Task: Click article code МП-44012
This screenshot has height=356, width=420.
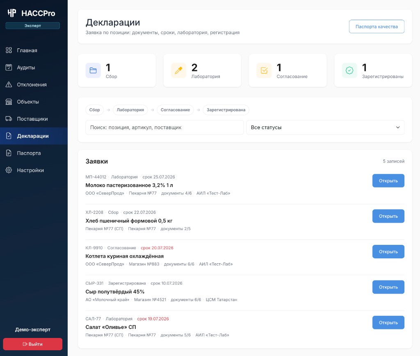Action: 96,177
